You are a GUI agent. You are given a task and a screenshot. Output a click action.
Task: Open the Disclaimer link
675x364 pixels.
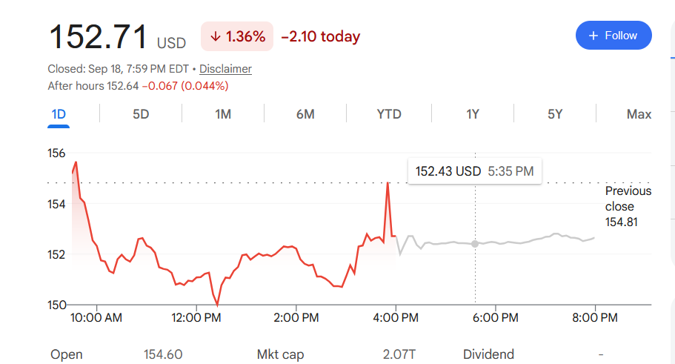(225, 69)
